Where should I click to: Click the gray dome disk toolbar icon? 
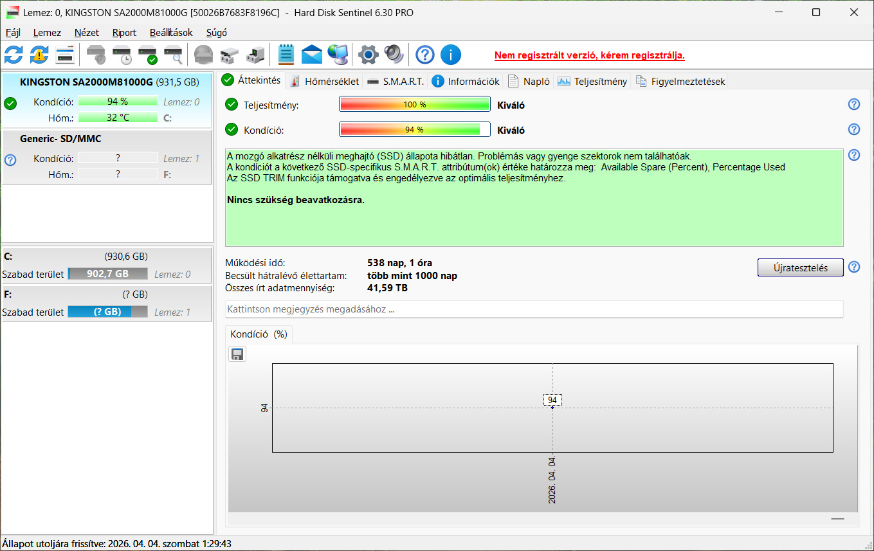[x=203, y=55]
